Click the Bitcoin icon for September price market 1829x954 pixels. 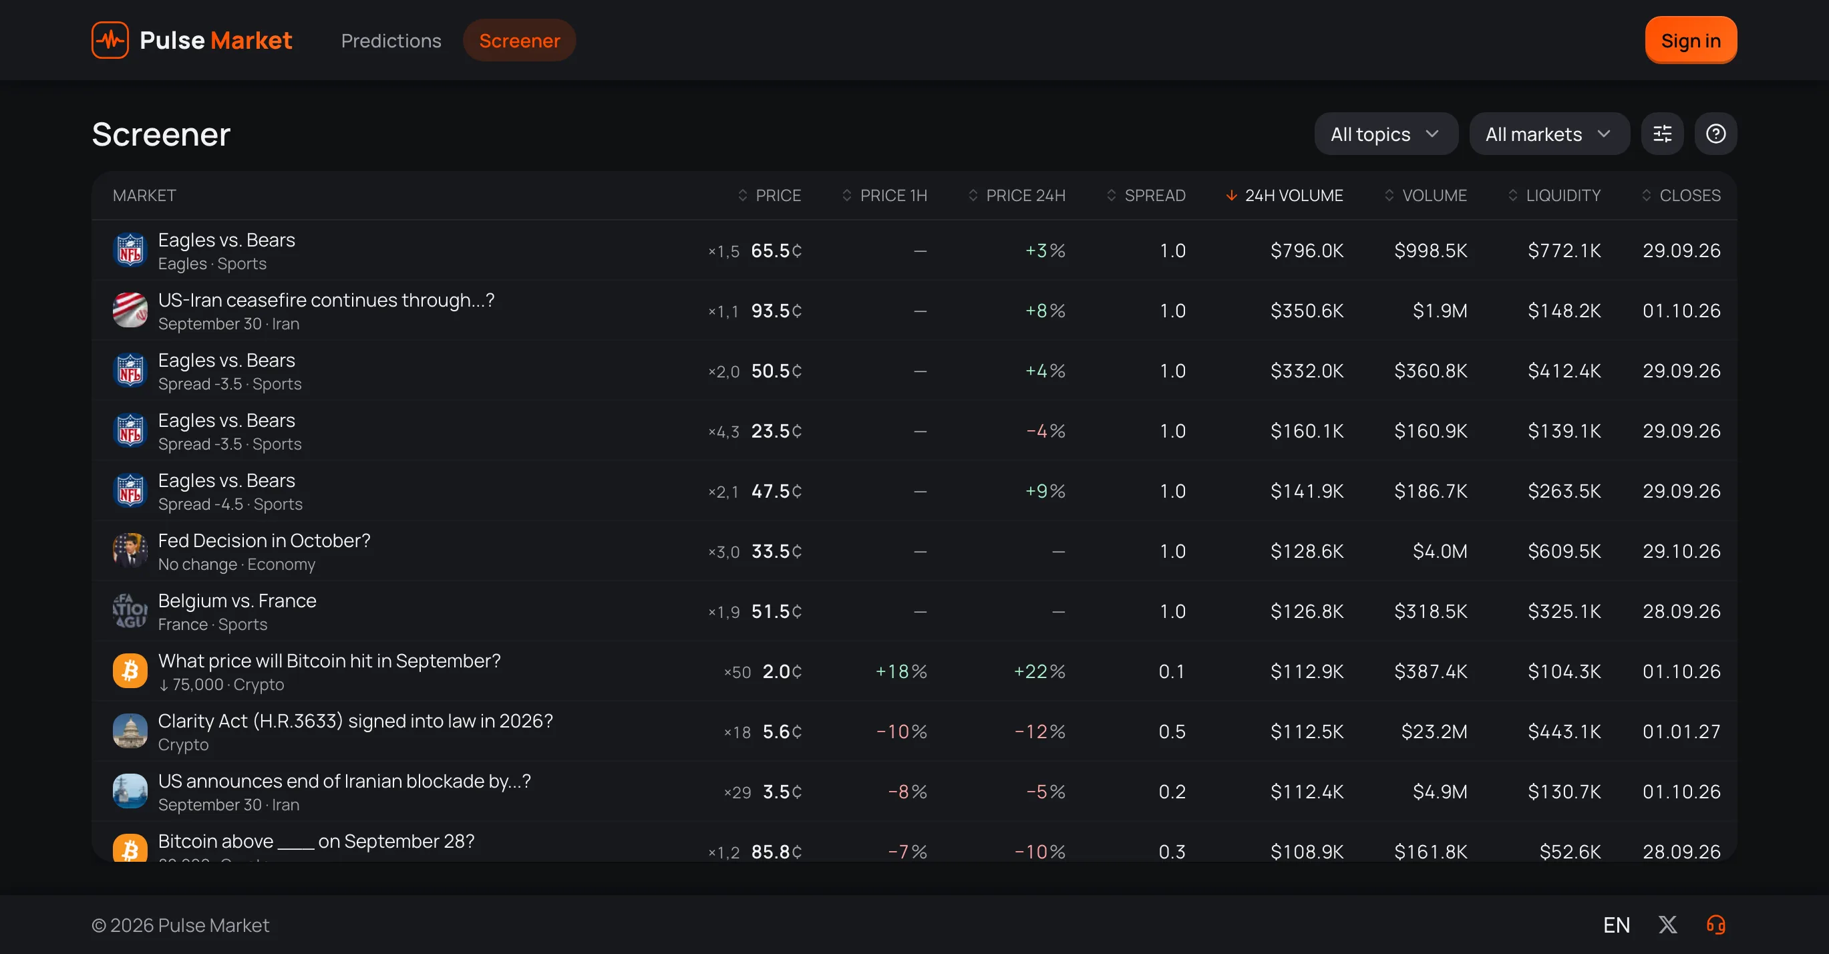130,671
